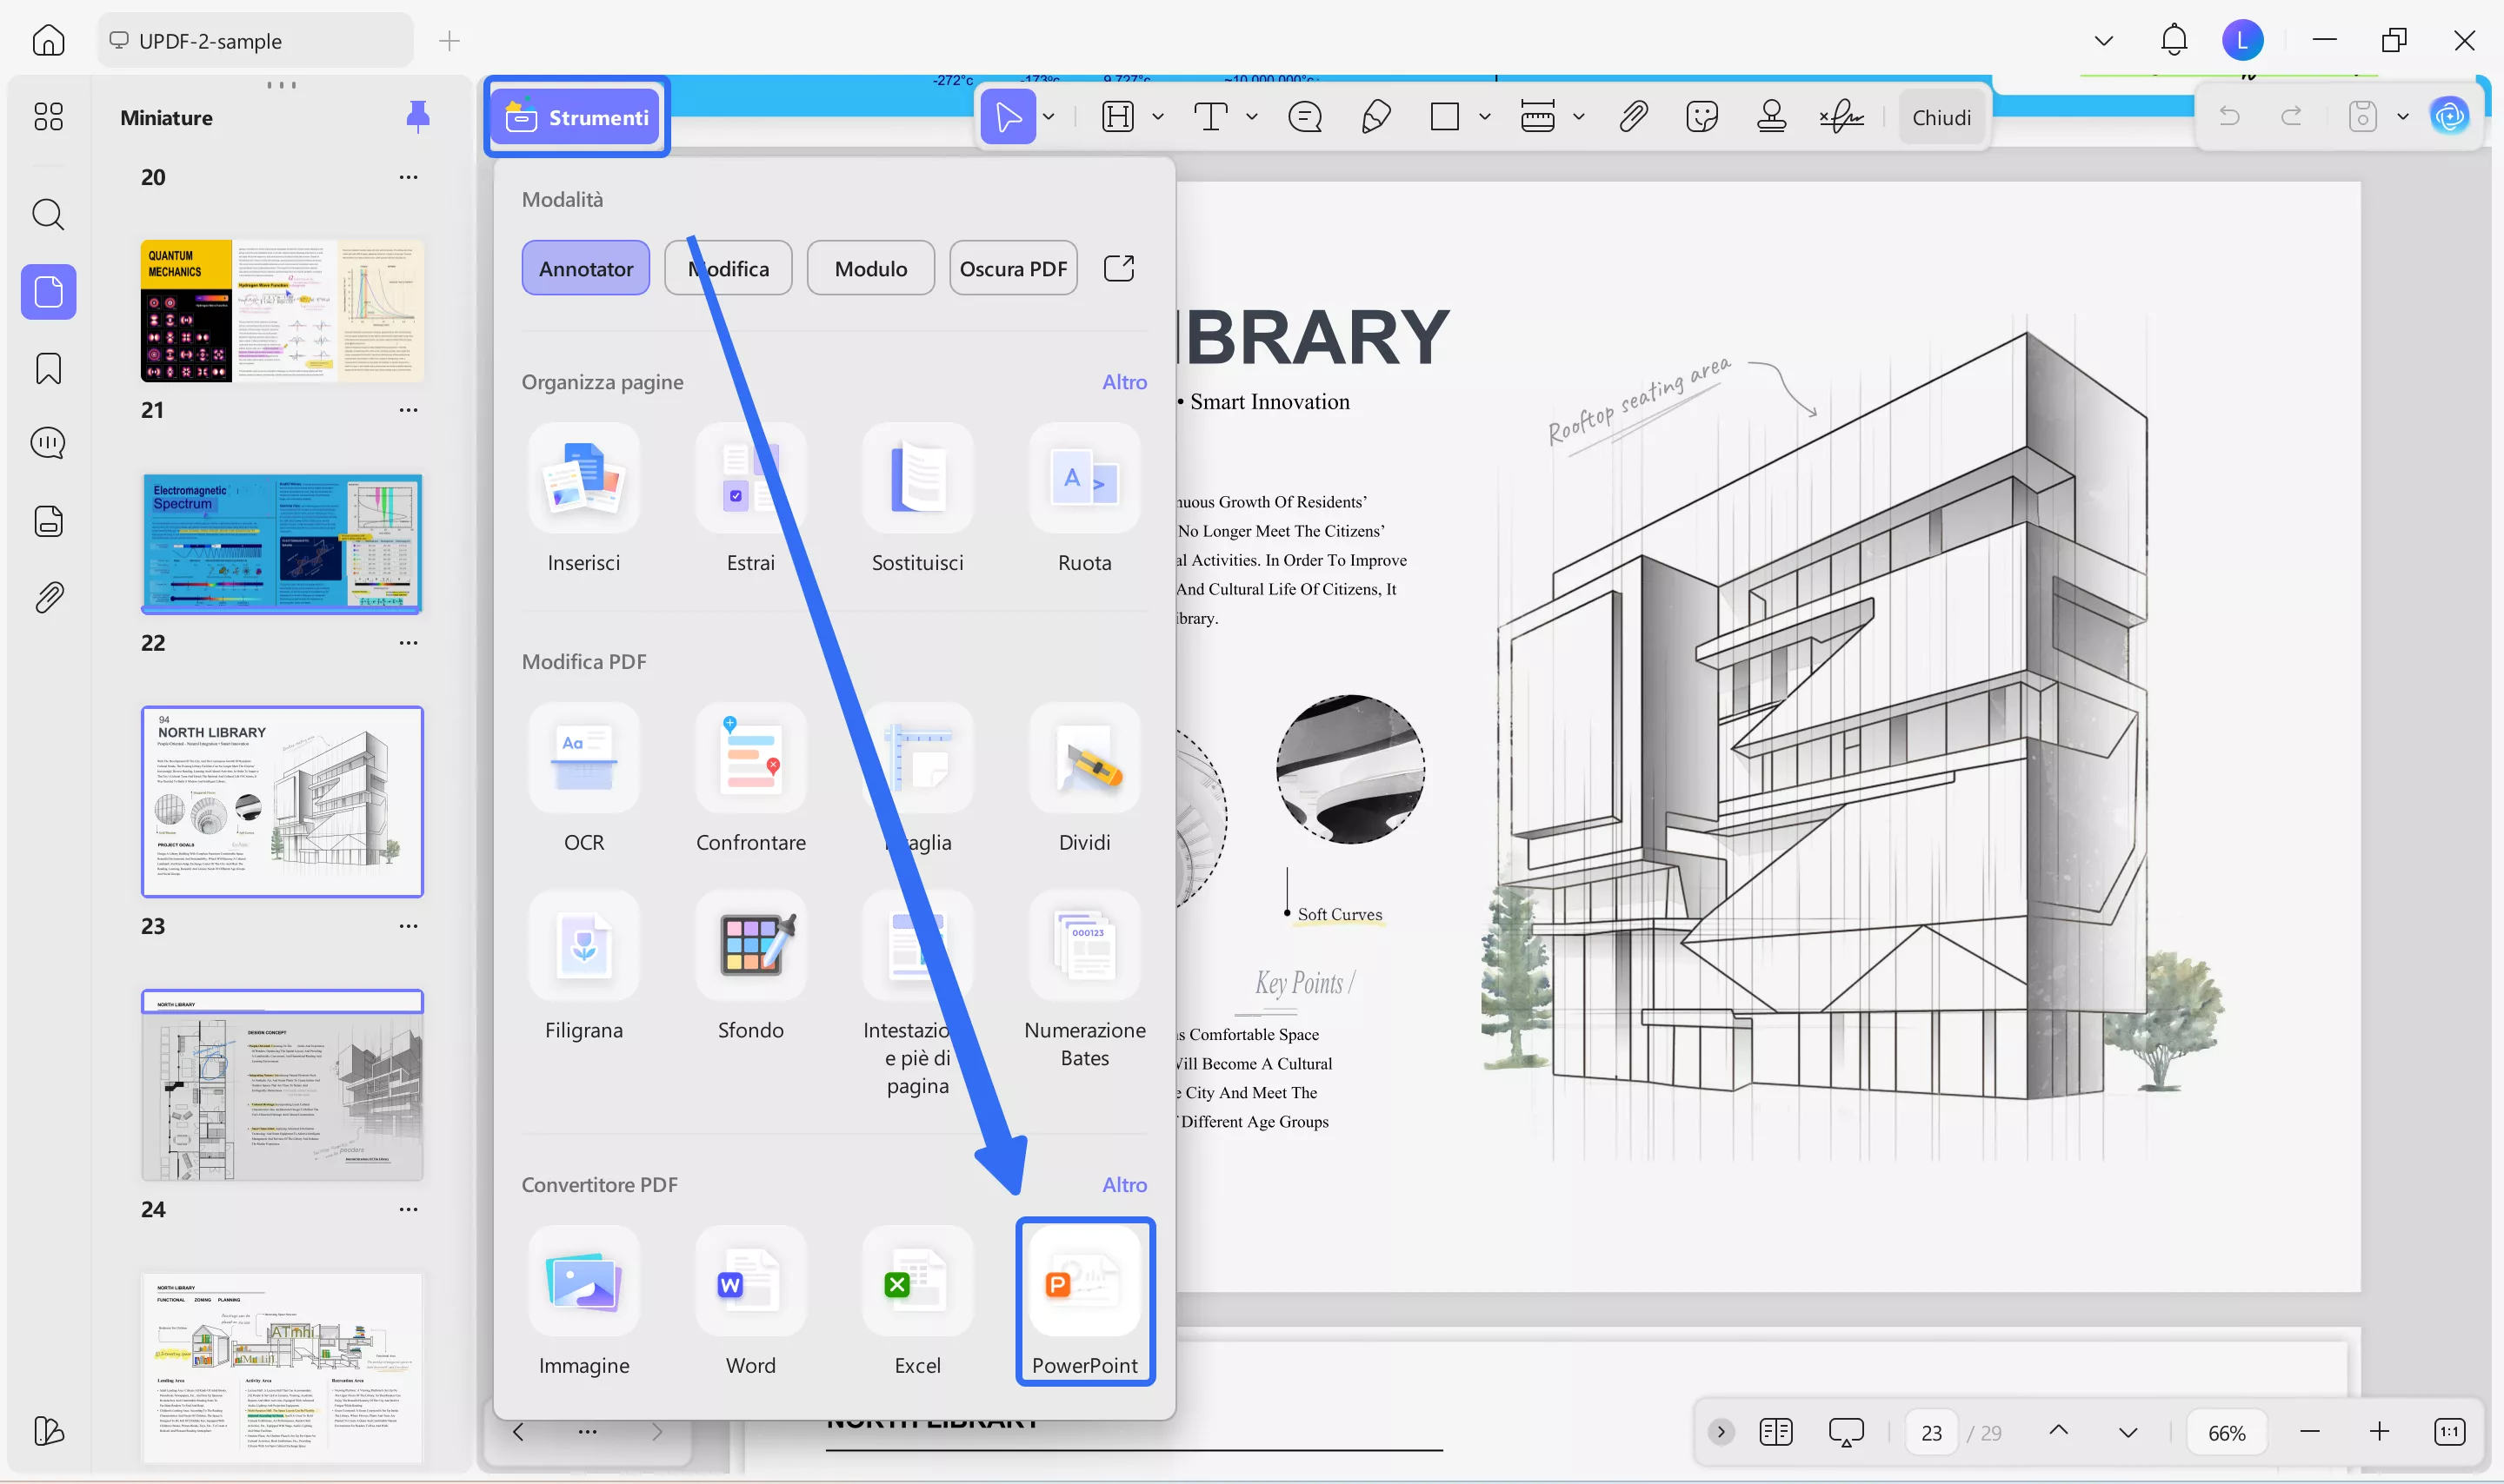
Task: Expand the text tool options dropdown
Action: [1251, 117]
